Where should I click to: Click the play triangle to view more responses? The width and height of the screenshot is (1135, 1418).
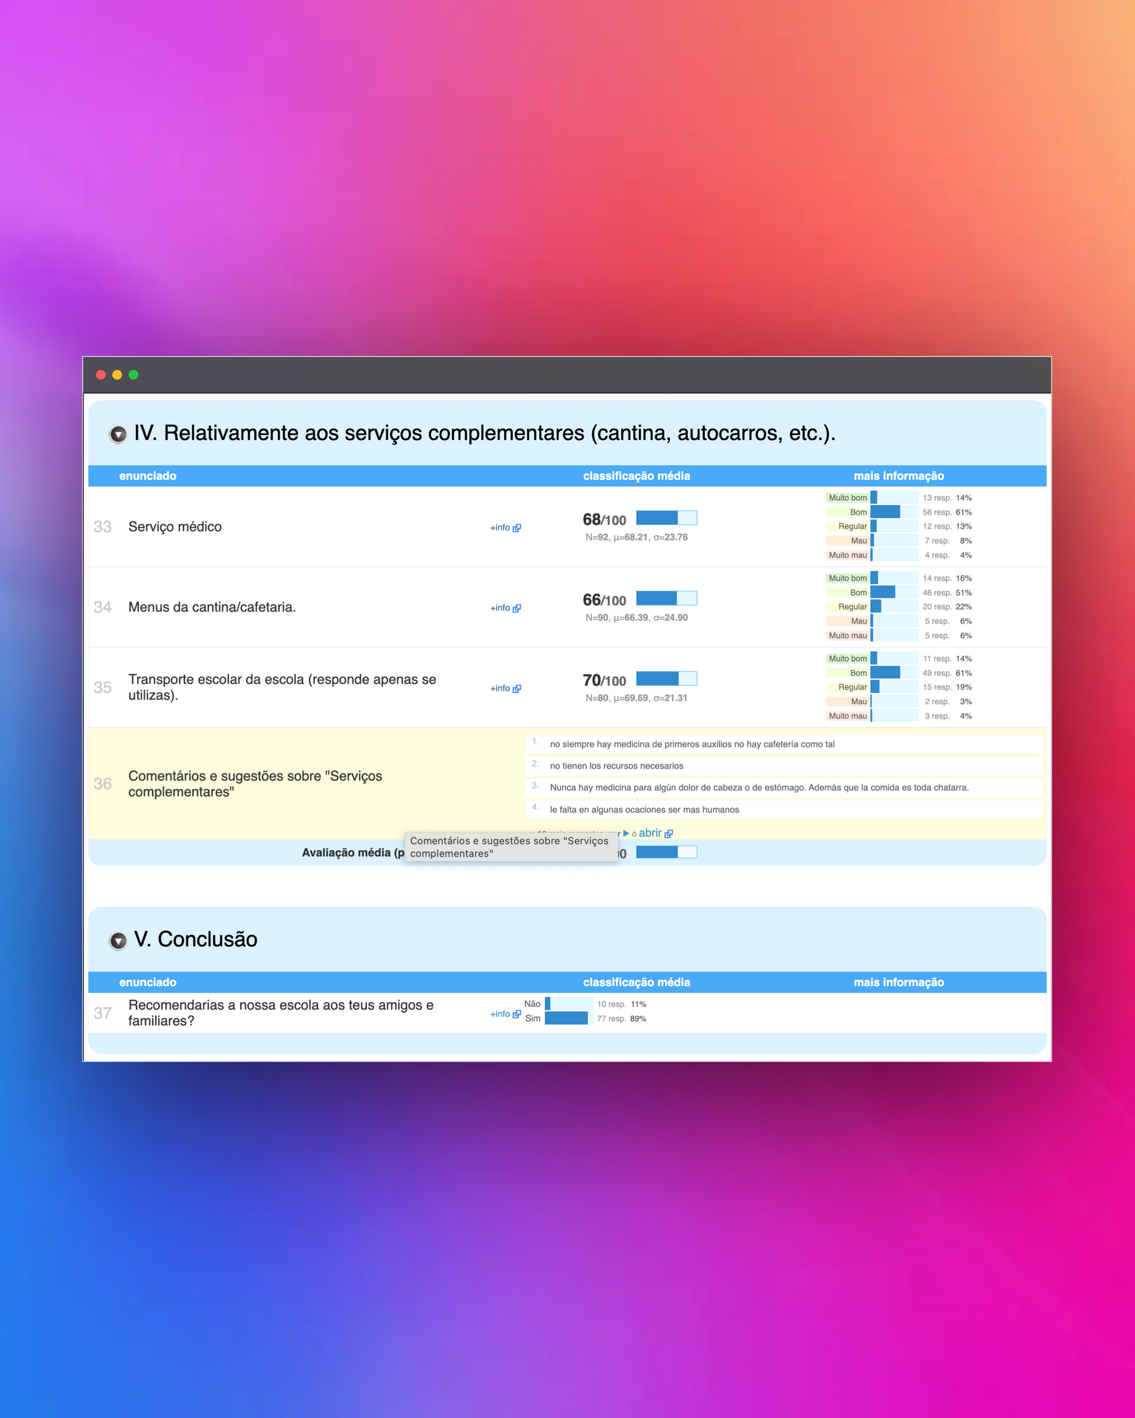click(x=626, y=833)
